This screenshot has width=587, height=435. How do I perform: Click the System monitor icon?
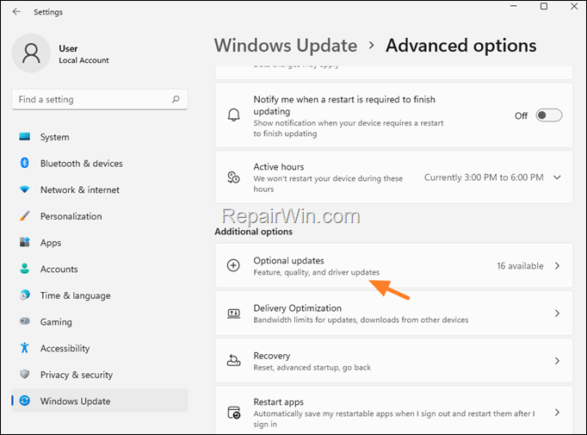coord(25,136)
